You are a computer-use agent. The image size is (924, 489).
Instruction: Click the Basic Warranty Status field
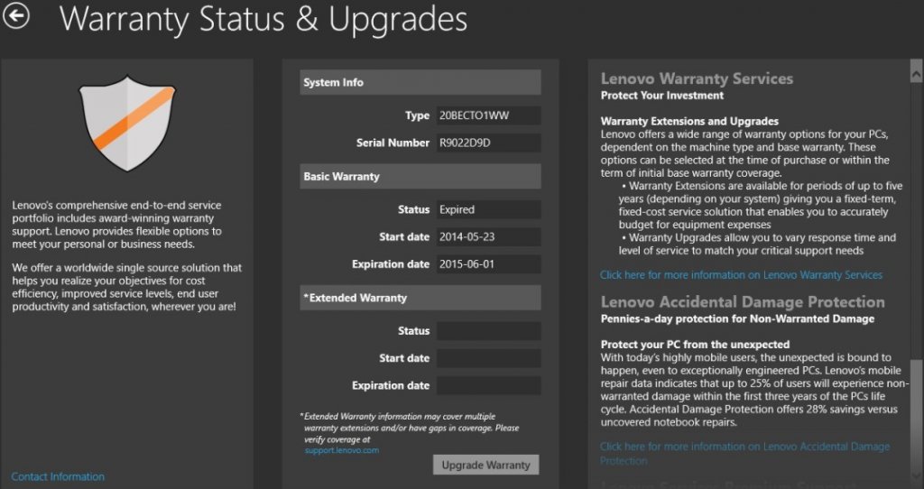point(488,209)
